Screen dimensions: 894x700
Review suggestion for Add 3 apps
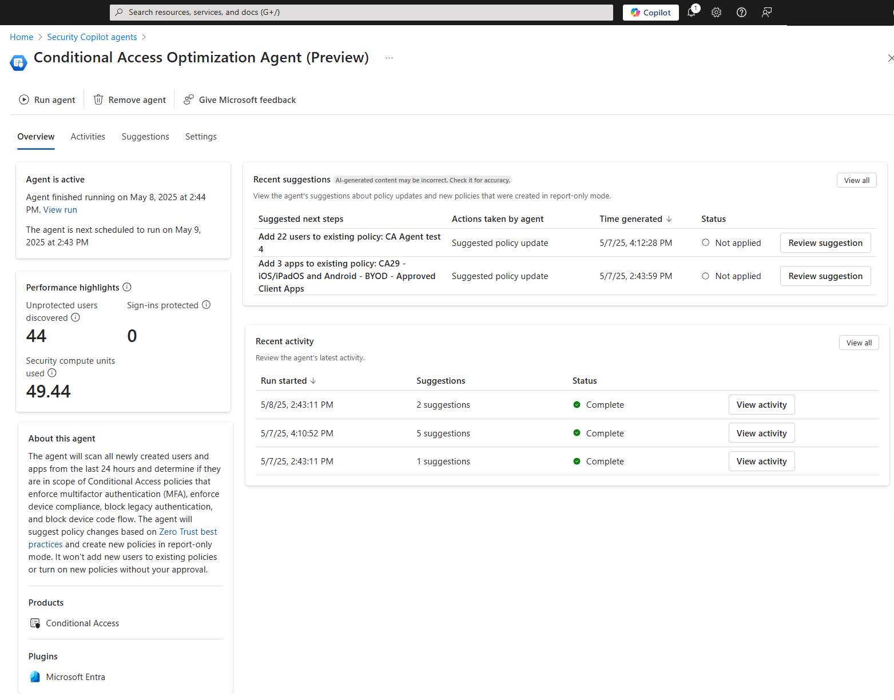point(825,276)
